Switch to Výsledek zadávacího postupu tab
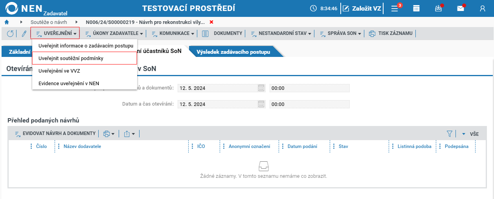 (x=233, y=52)
